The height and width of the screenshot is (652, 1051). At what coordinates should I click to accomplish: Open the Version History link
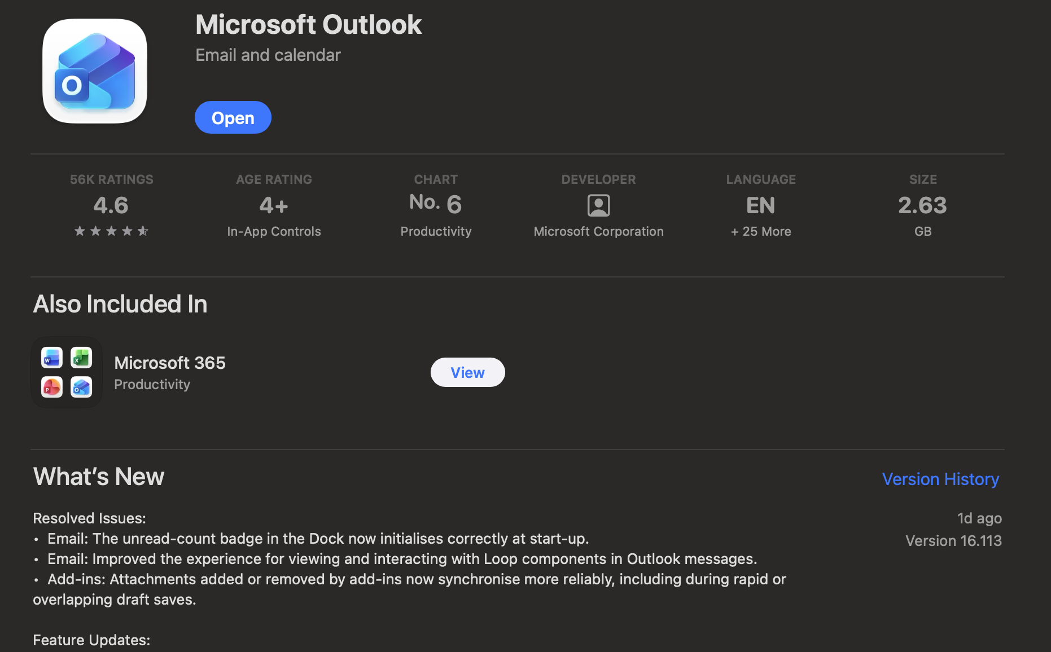(x=940, y=479)
